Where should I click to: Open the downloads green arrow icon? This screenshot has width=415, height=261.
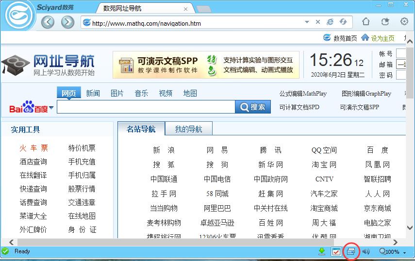pos(322,251)
